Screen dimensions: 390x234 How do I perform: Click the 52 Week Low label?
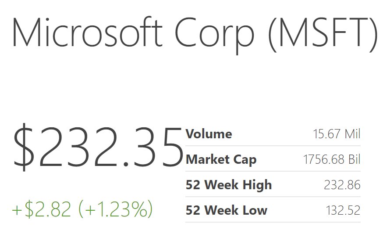click(x=227, y=210)
